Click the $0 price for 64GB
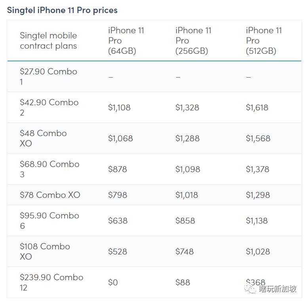Image resolution: width=306 pixels, height=302 pixels. (x=113, y=282)
